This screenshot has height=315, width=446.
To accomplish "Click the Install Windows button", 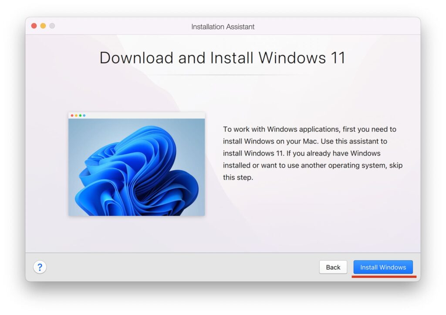I will pos(383,267).
